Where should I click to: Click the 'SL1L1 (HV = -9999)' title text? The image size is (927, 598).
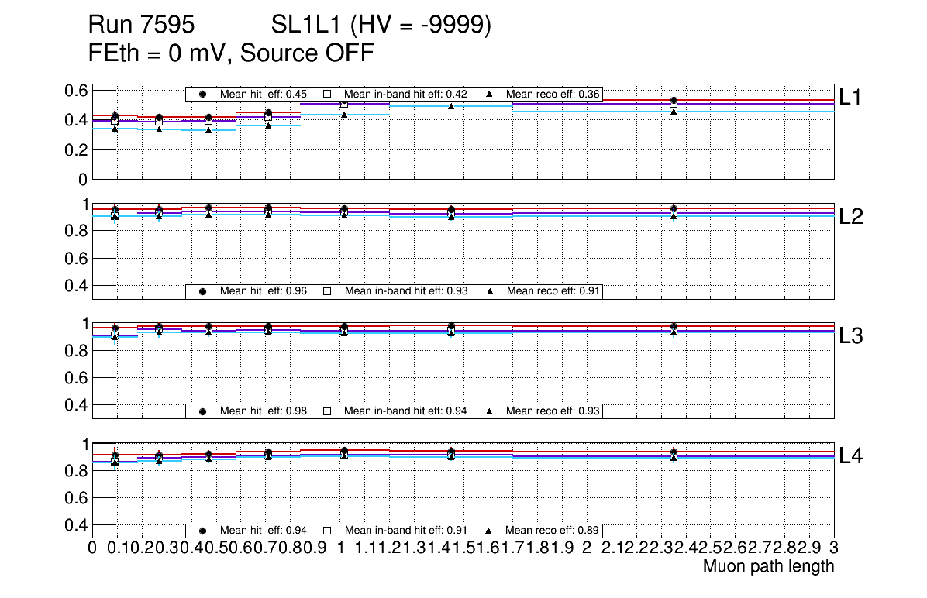click(x=381, y=26)
